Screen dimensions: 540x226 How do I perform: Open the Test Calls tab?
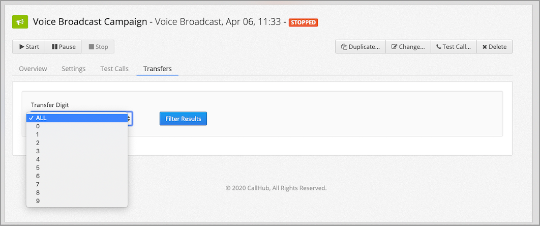point(114,69)
